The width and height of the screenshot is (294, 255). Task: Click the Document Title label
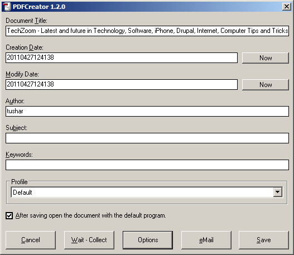click(26, 21)
